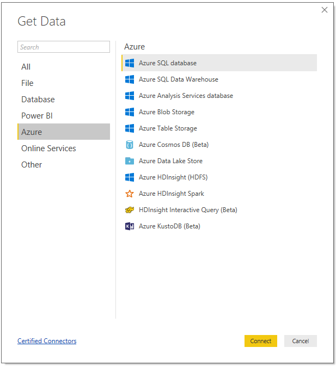Pick the HDInsight Interactive Query elephant icon
This screenshot has width=336, height=366.
(130, 210)
